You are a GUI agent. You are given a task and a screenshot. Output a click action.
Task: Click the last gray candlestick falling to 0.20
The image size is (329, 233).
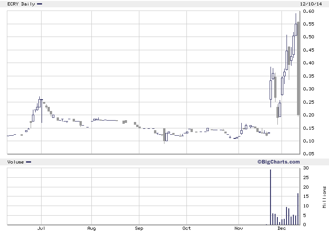coord(298,69)
